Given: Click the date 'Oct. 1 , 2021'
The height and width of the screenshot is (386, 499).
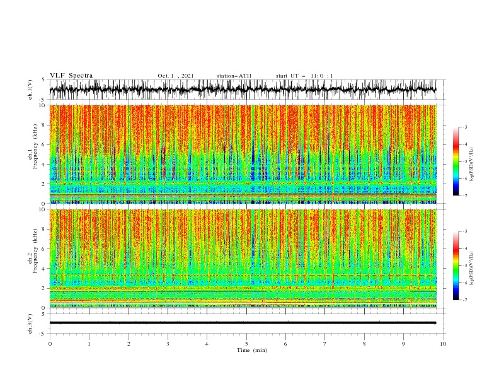Looking at the screenshot, I should click(x=176, y=76).
